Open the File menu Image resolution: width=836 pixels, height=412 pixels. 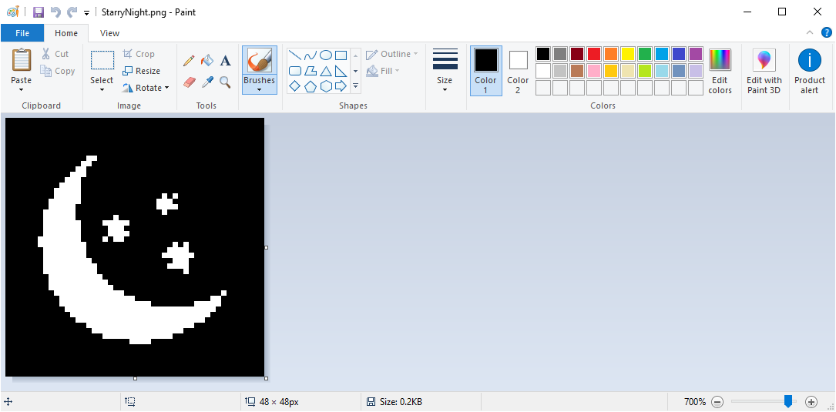click(22, 33)
